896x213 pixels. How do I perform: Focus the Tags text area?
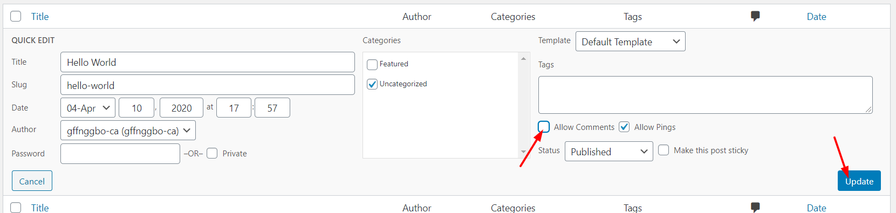pyautogui.click(x=705, y=95)
